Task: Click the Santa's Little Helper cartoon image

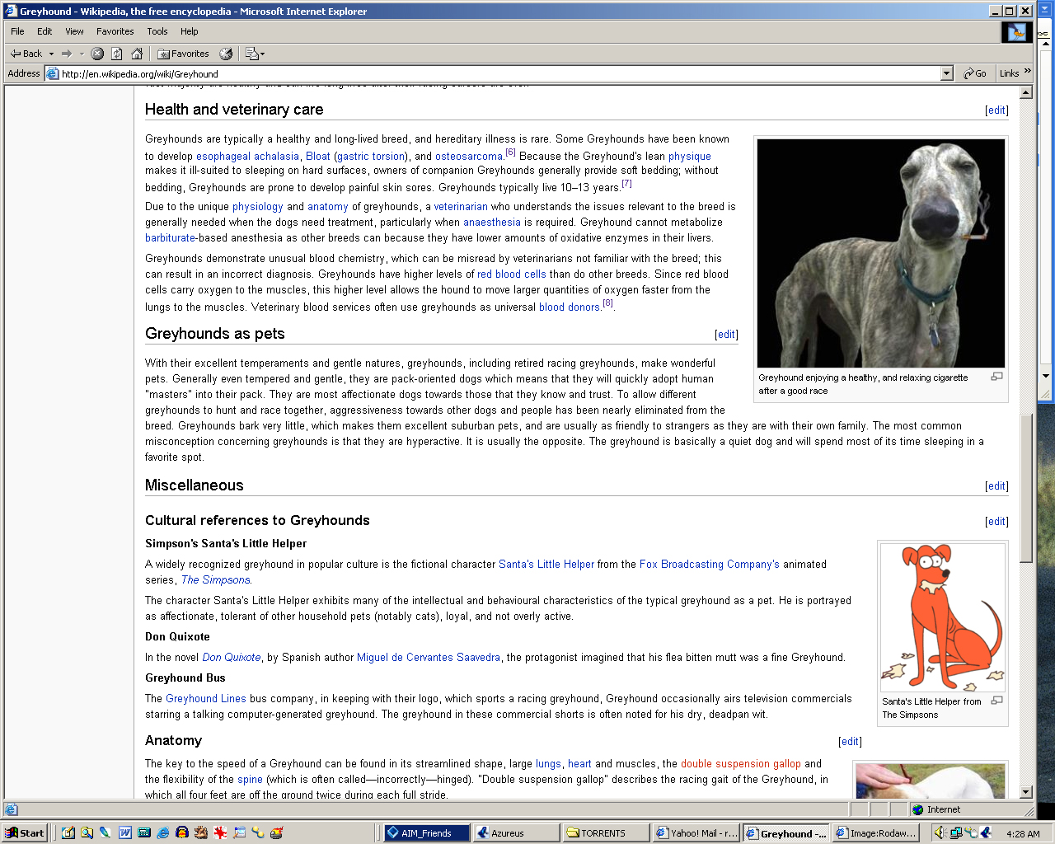Action: point(943,617)
